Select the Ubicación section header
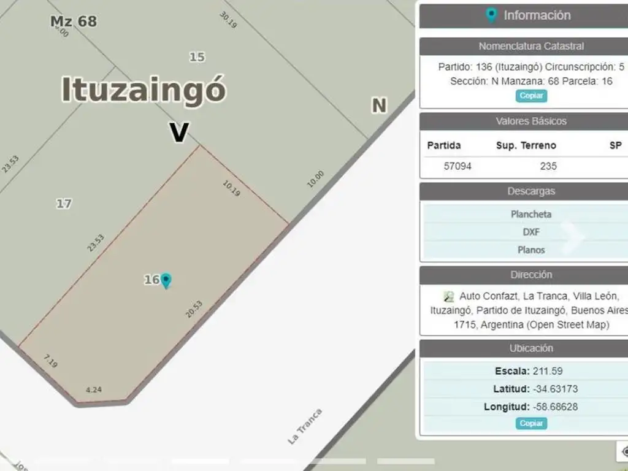Image resolution: width=628 pixels, height=471 pixels. [x=530, y=348]
